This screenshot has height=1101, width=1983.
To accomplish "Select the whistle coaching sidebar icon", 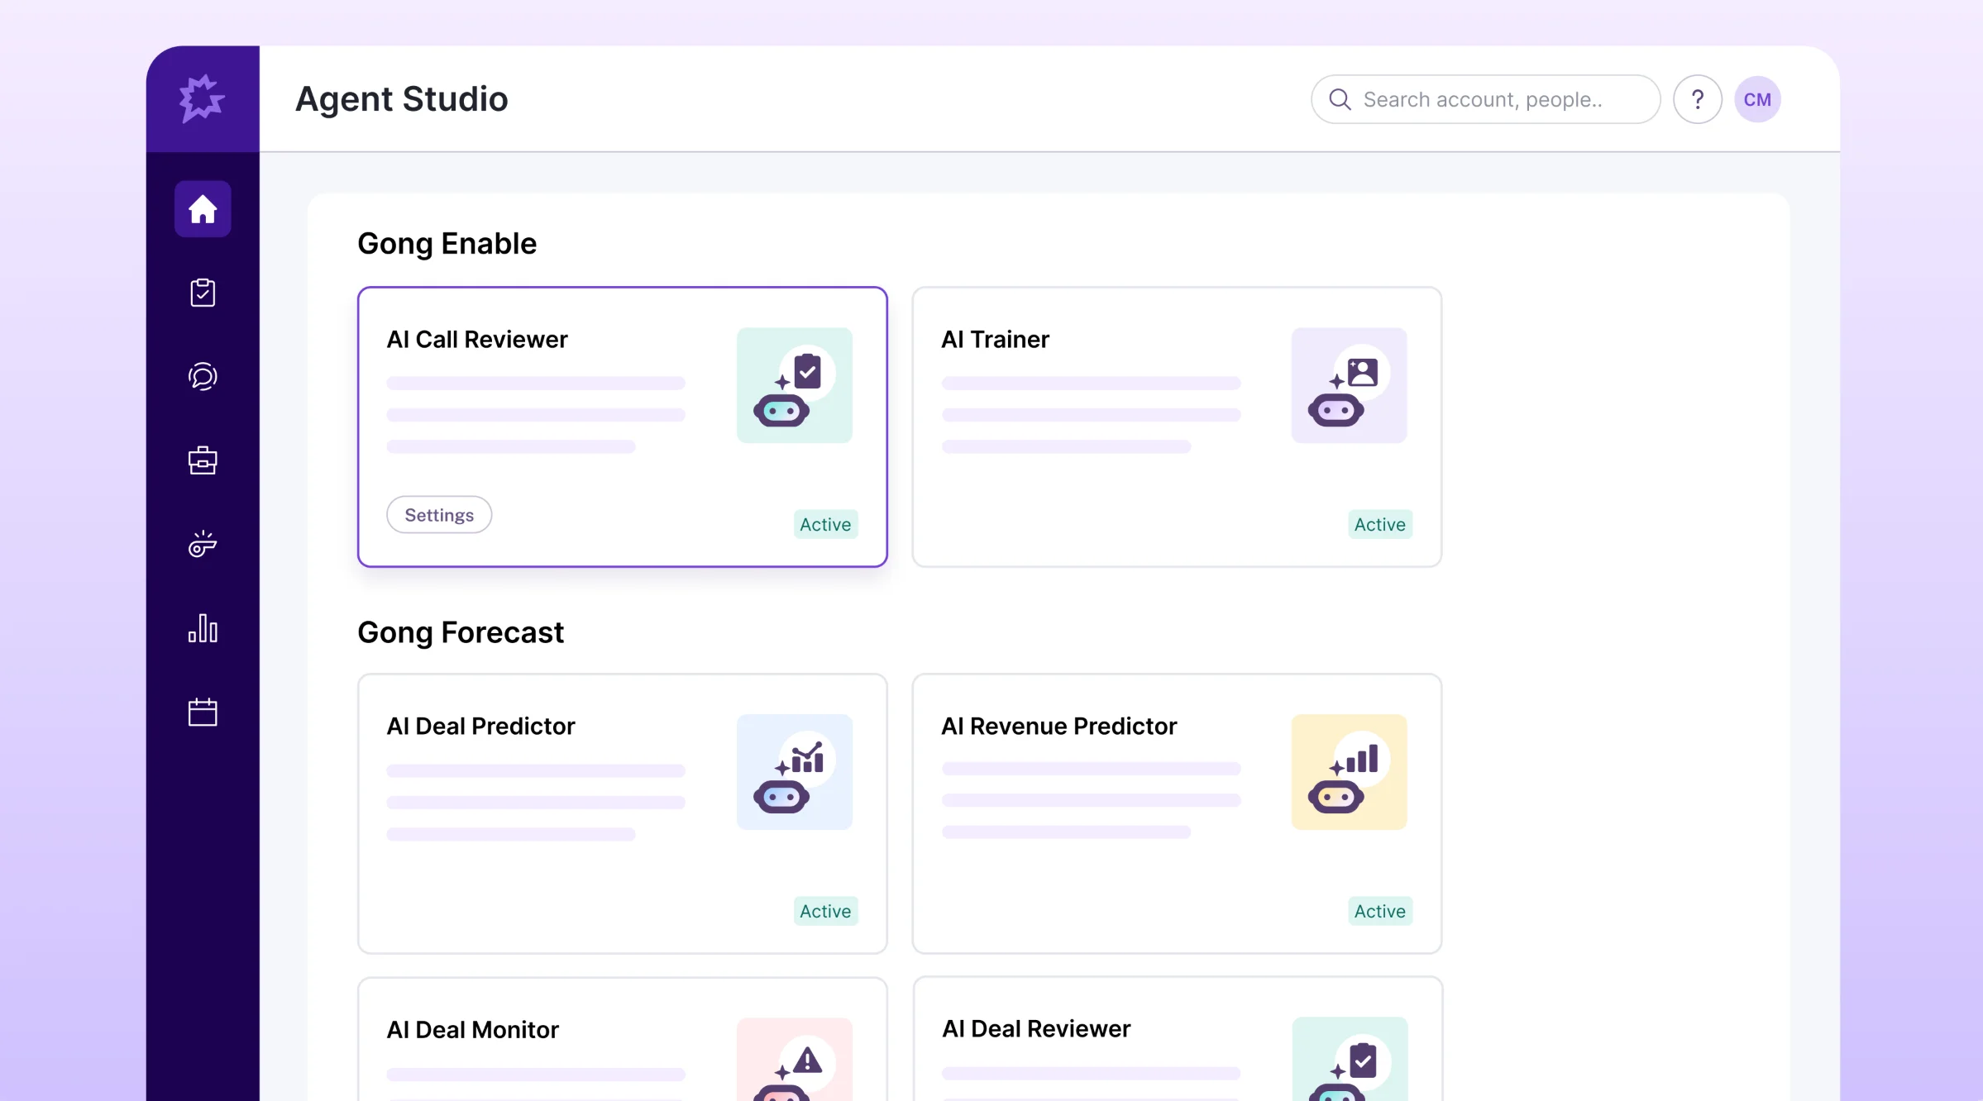I will [x=203, y=545].
